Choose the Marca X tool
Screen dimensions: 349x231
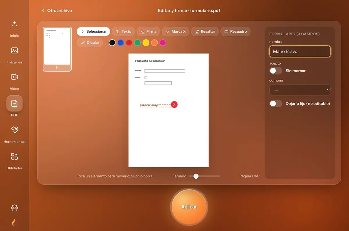(x=176, y=31)
